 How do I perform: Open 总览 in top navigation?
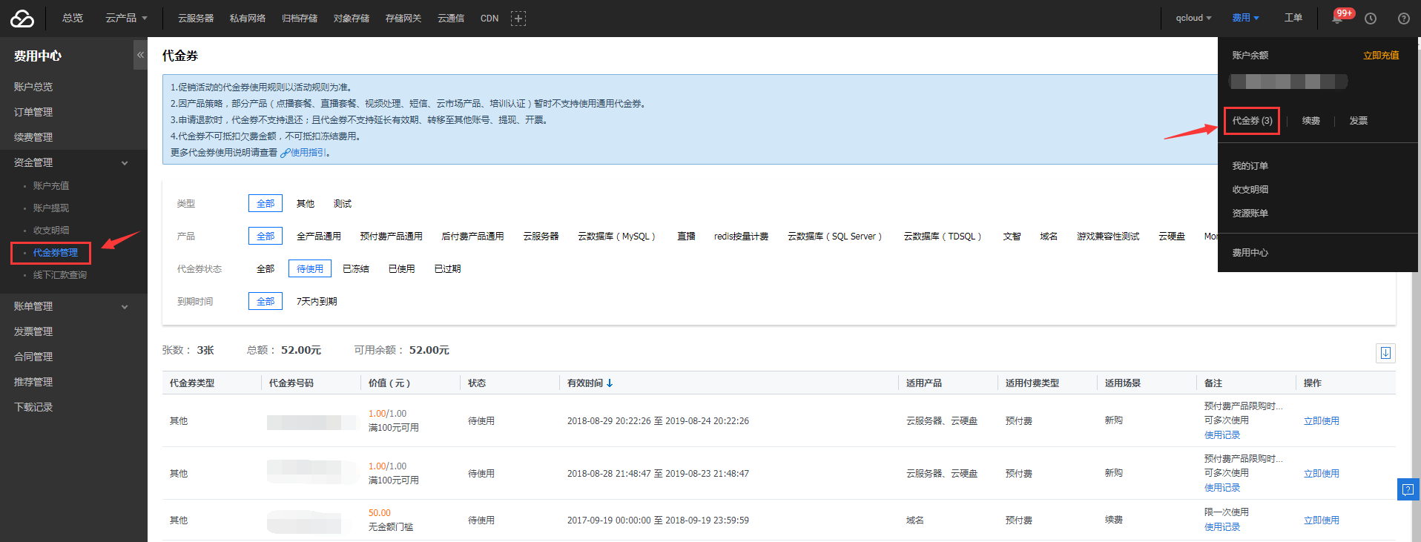pos(73,19)
